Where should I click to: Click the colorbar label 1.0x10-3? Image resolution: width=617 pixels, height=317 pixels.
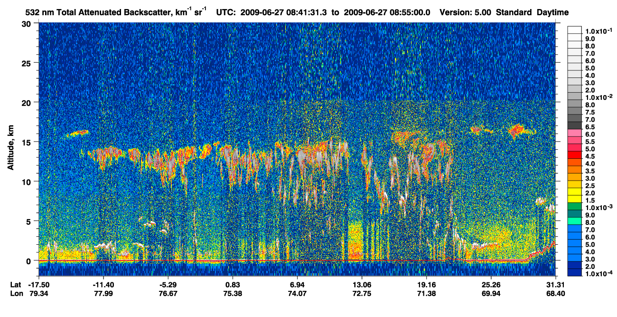pyautogui.click(x=599, y=207)
